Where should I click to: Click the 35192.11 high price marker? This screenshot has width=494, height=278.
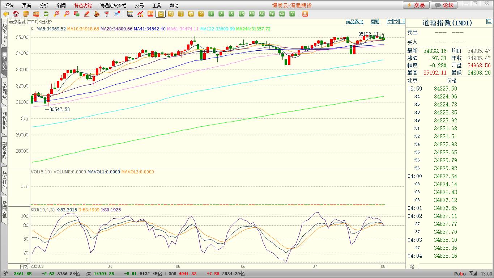[368, 34]
